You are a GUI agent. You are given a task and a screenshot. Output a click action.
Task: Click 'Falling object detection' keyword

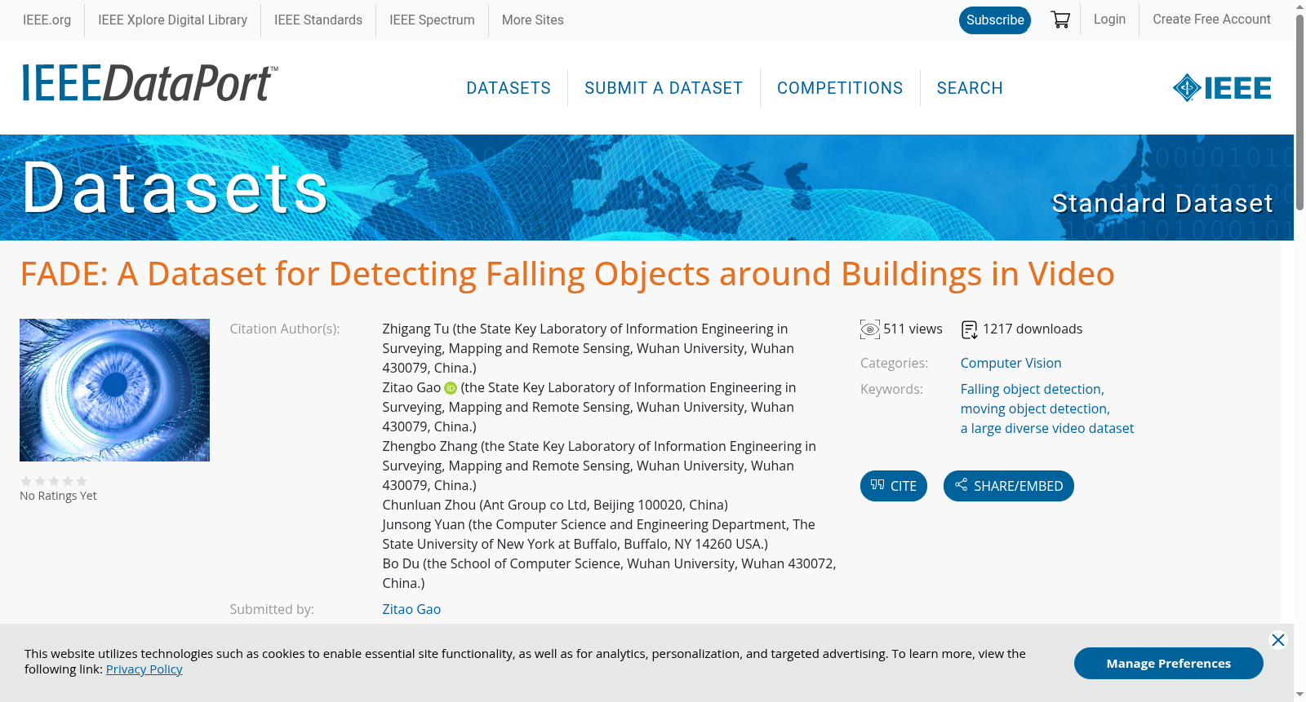pyautogui.click(x=1032, y=390)
